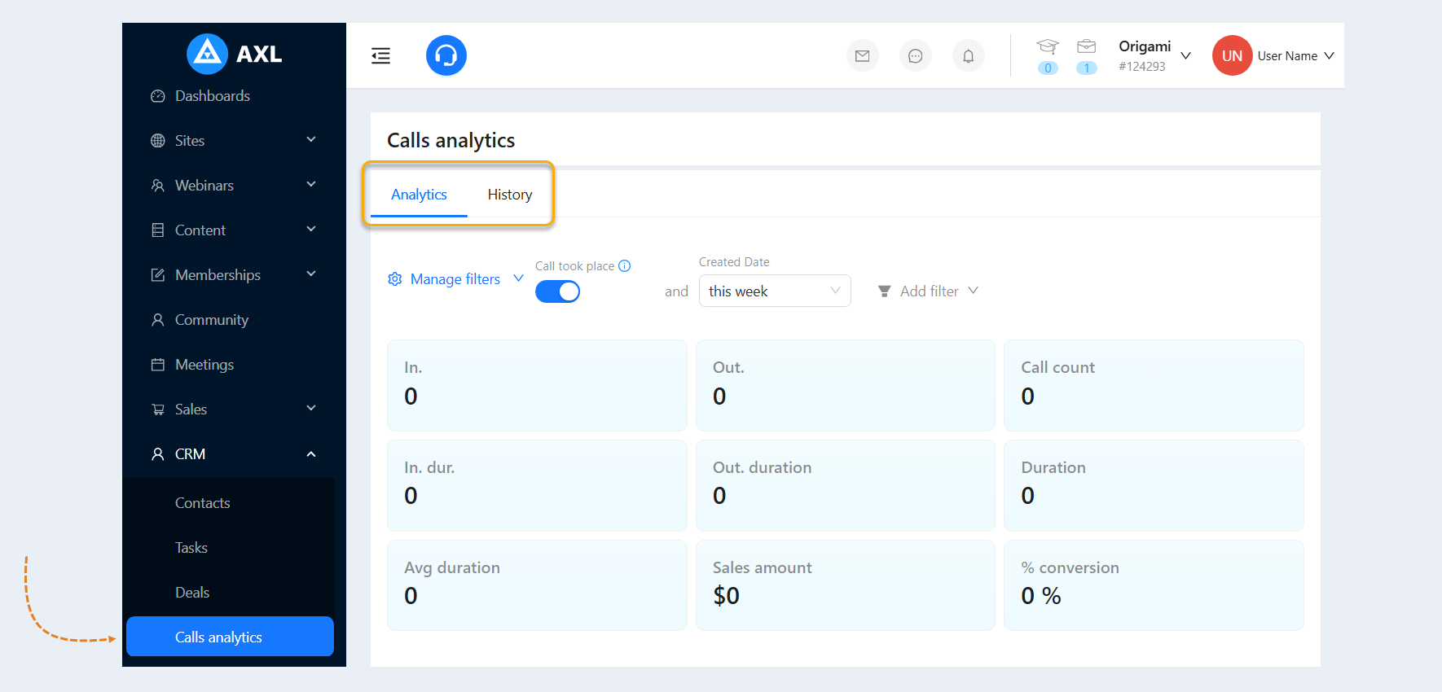Open the mail envelope icon in header
This screenshot has height=692, width=1442.
pos(863,56)
